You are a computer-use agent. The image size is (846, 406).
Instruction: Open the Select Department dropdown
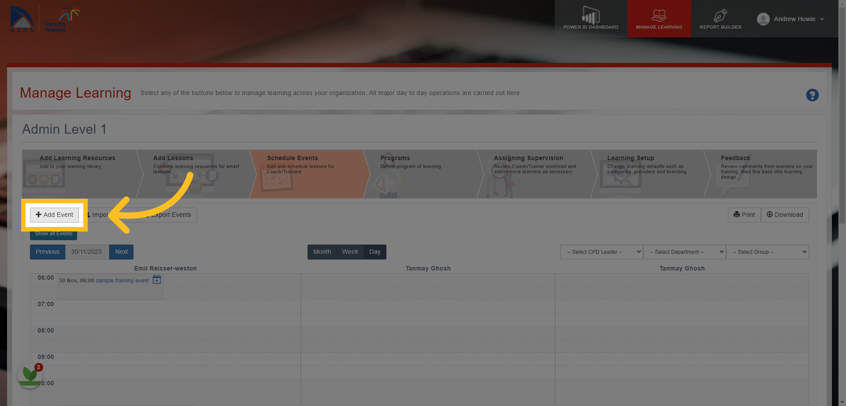coord(685,252)
